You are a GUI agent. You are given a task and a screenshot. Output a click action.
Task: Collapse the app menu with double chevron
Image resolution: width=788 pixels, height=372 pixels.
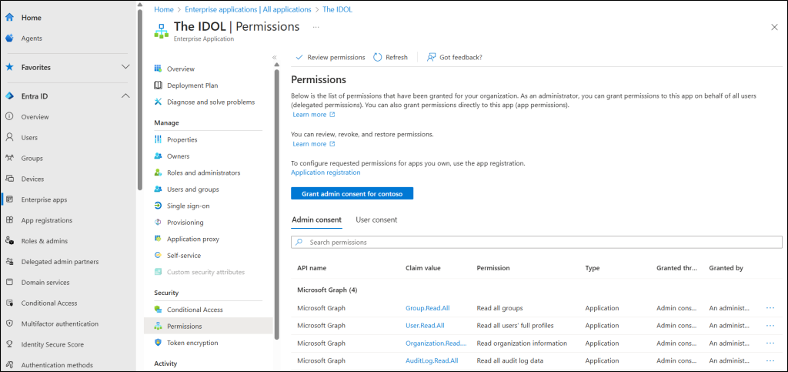coord(274,58)
